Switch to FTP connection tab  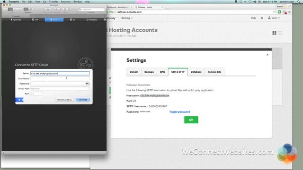click(35, 20)
